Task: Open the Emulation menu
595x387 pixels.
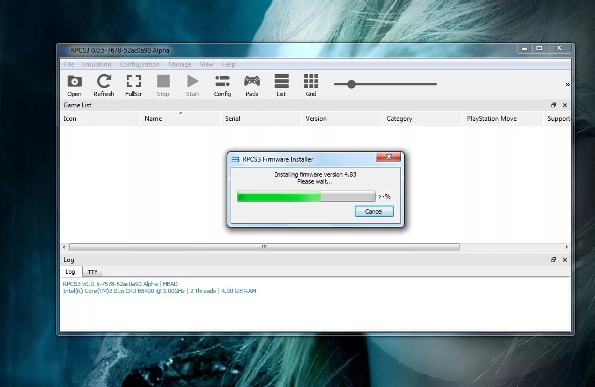Action: [97, 64]
